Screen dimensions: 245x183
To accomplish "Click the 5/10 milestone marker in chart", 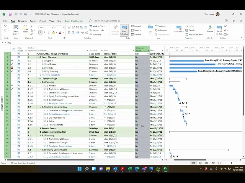I will (180, 103).
